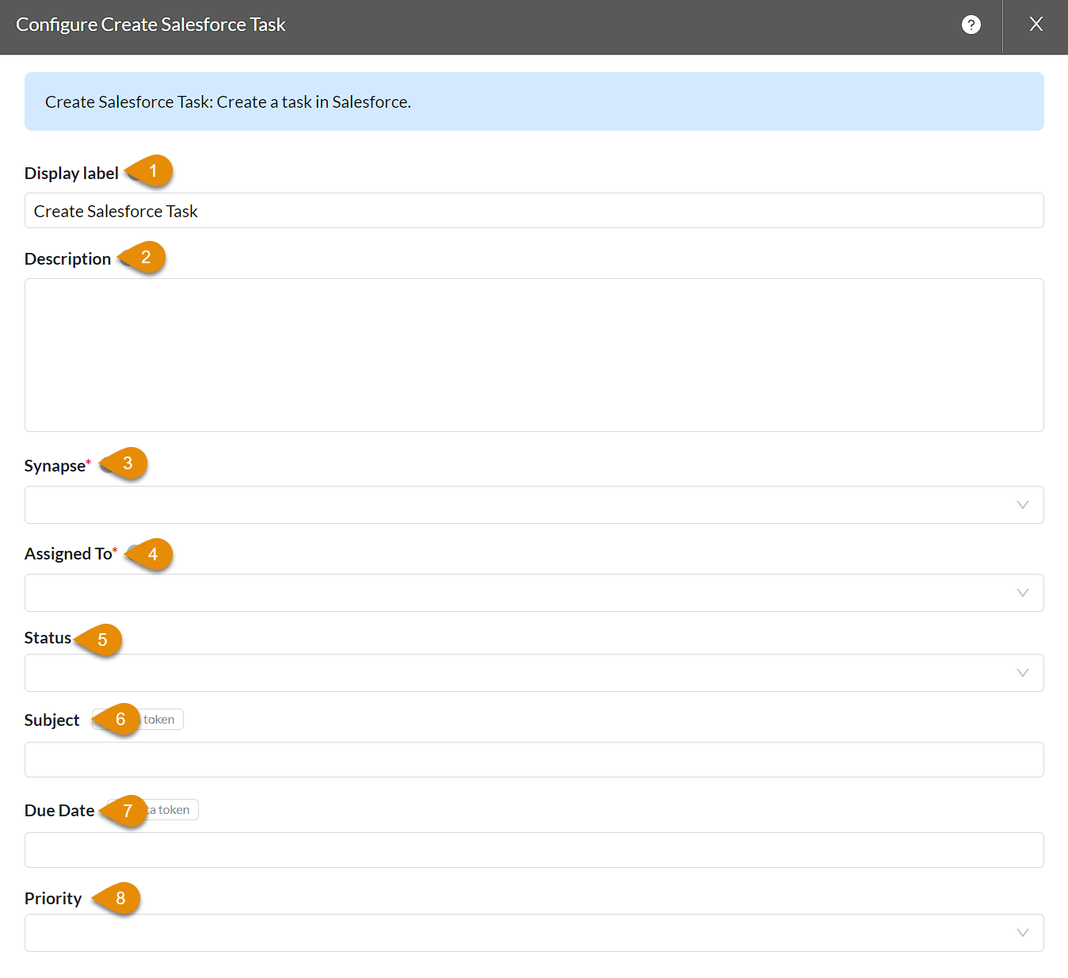Click the Display label field label
Viewport: 1068px width, 978px height.
pyautogui.click(x=71, y=174)
